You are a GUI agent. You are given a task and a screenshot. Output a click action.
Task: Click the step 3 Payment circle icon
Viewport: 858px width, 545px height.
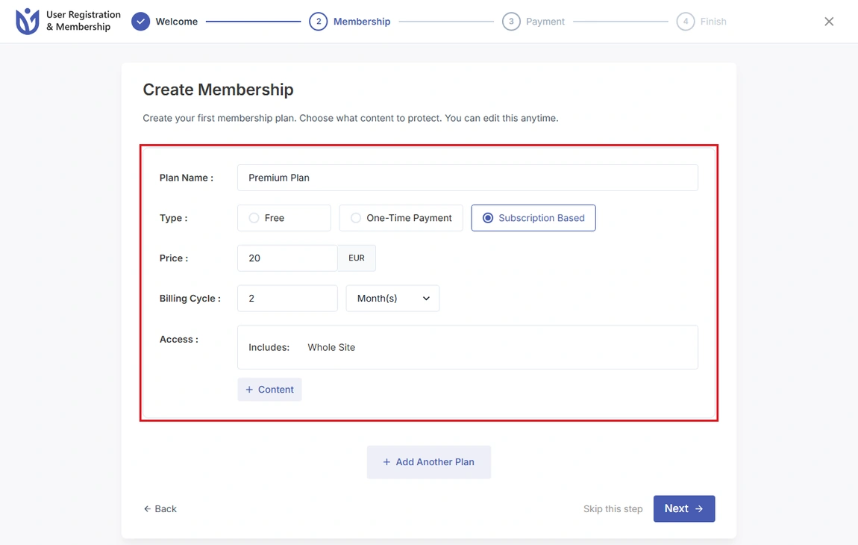tap(511, 22)
